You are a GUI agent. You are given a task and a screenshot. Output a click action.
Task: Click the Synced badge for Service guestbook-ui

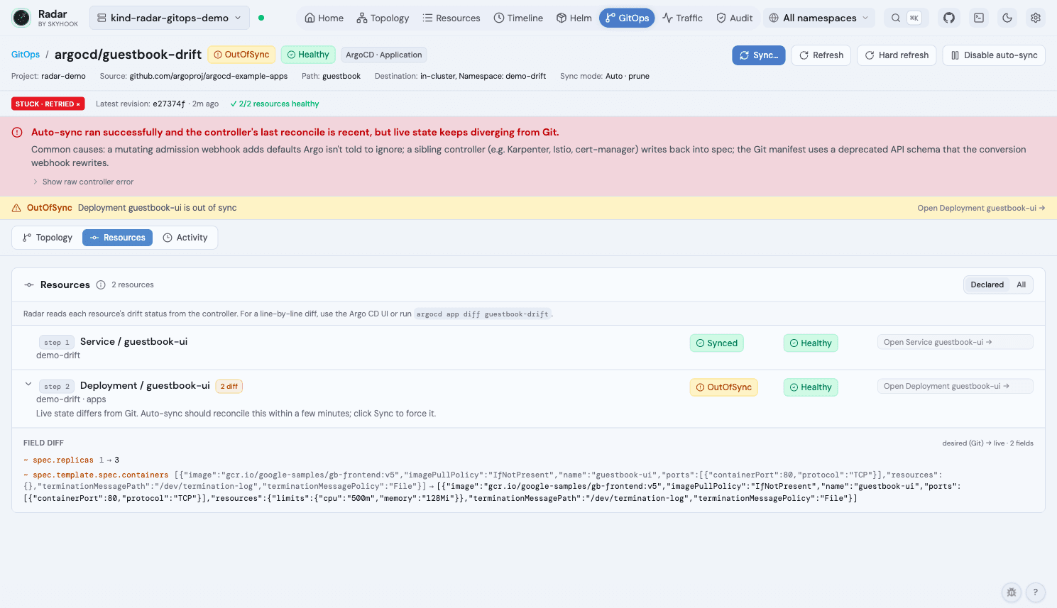[x=717, y=343]
